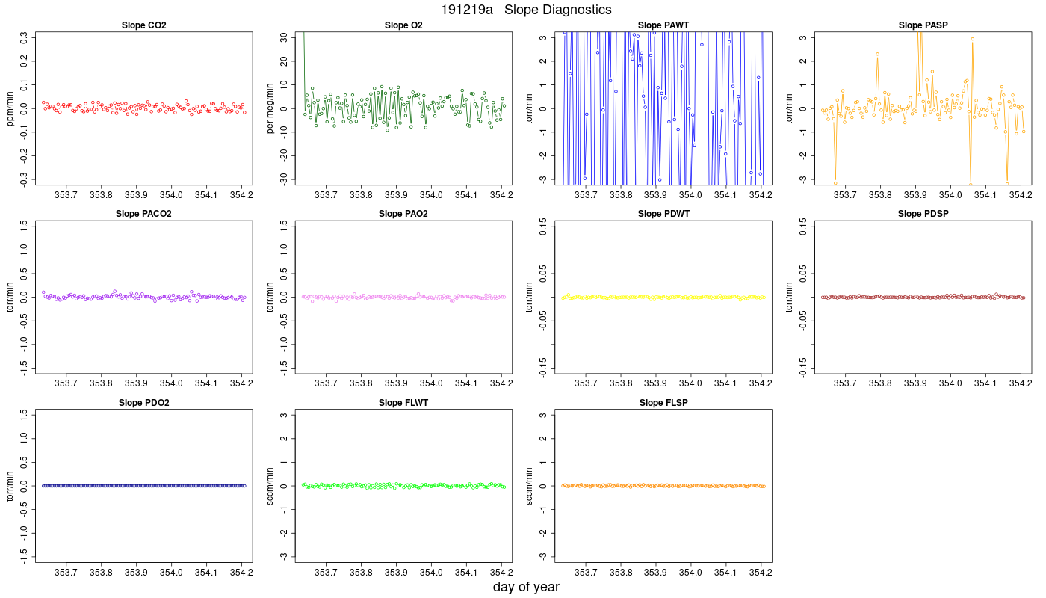Click the 353.7 tick label under Slope CO2
The width and height of the screenshot is (1046, 598).
[x=66, y=197]
